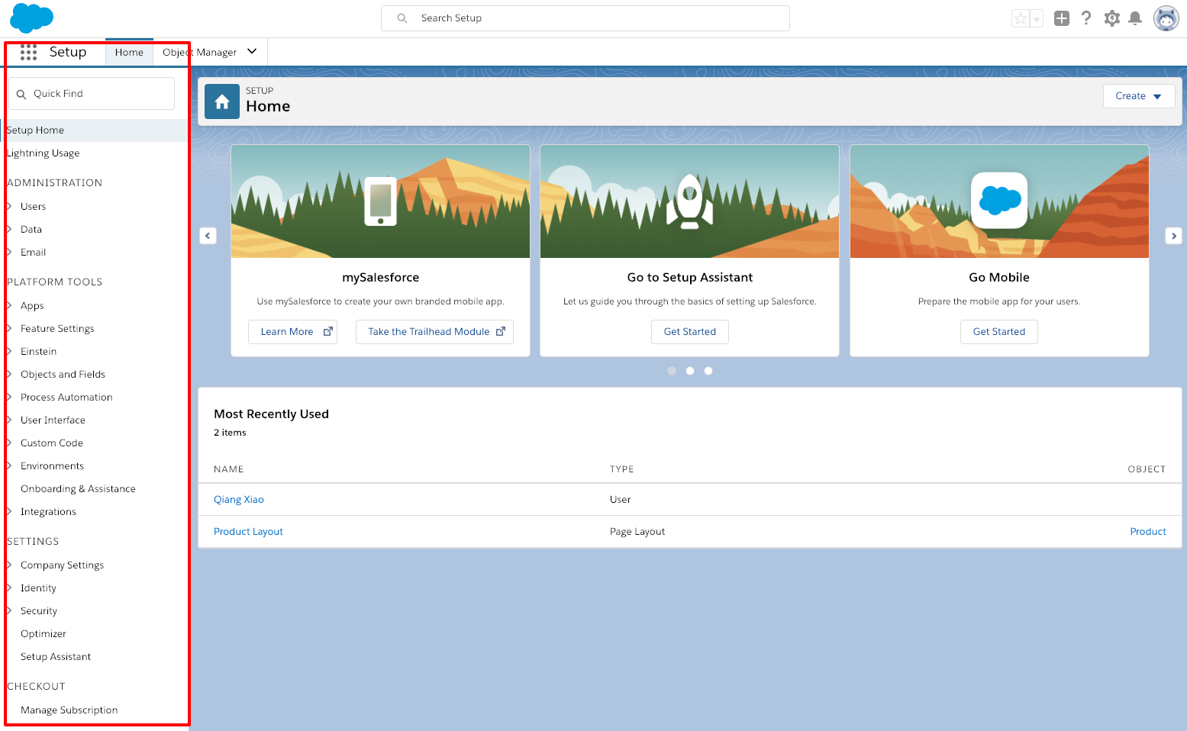Open the Product object link
Viewport: 1187px width, 731px height.
click(1148, 532)
